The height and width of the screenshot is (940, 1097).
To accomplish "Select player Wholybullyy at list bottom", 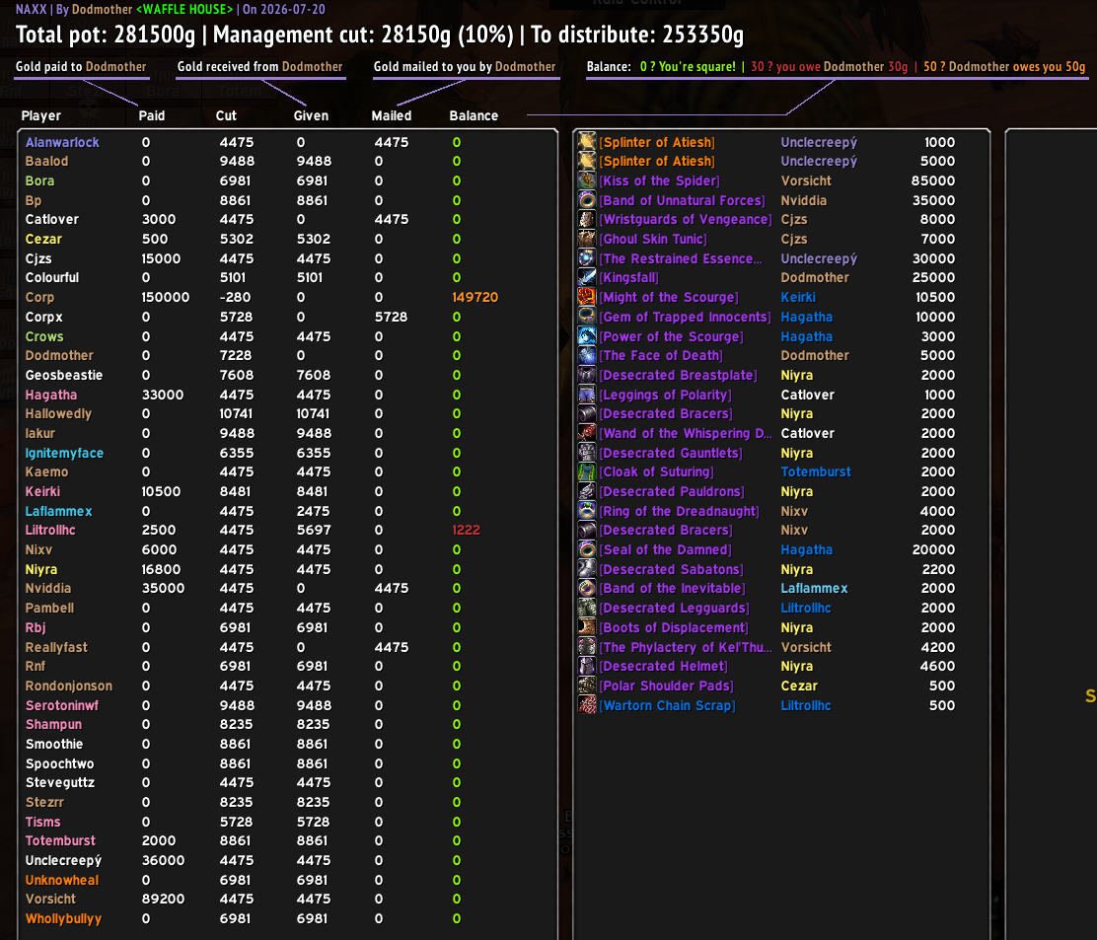I will (63, 918).
